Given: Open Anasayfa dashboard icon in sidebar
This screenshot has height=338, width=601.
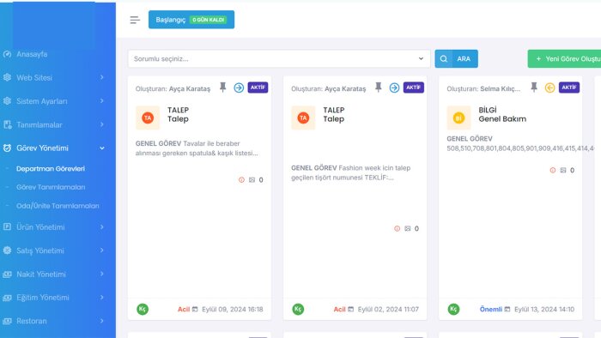Looking at the screenshot, I should pyautogui.click(x=7, y=54).
